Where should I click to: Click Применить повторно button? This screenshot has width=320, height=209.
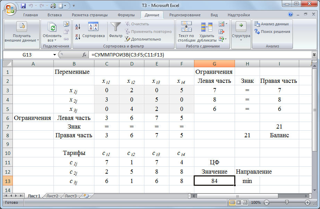coord(148,32)
